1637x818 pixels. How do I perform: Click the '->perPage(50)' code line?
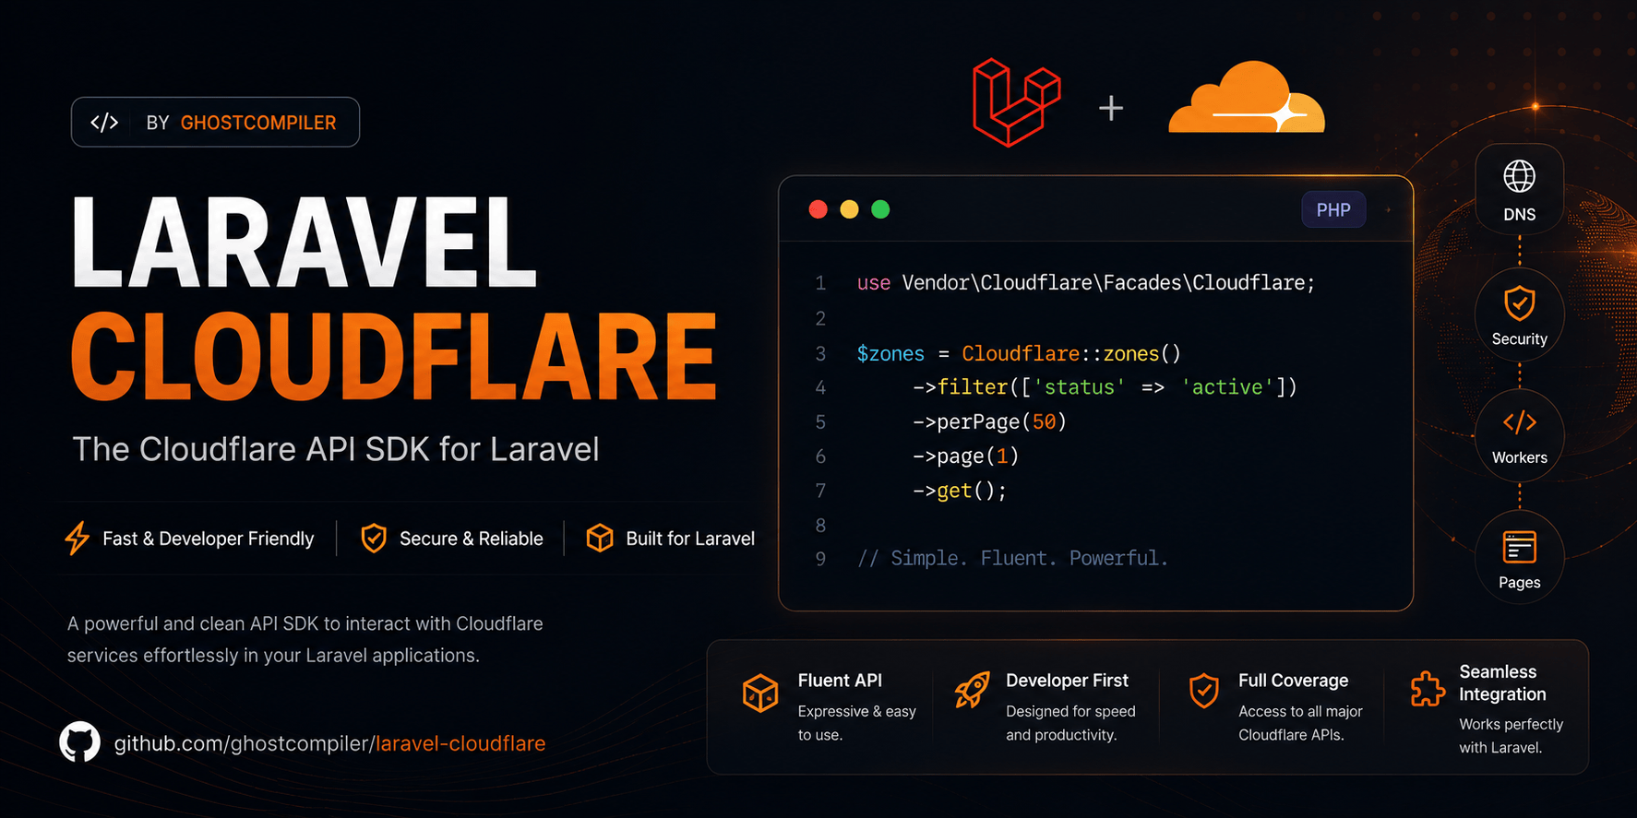[989, 421]
